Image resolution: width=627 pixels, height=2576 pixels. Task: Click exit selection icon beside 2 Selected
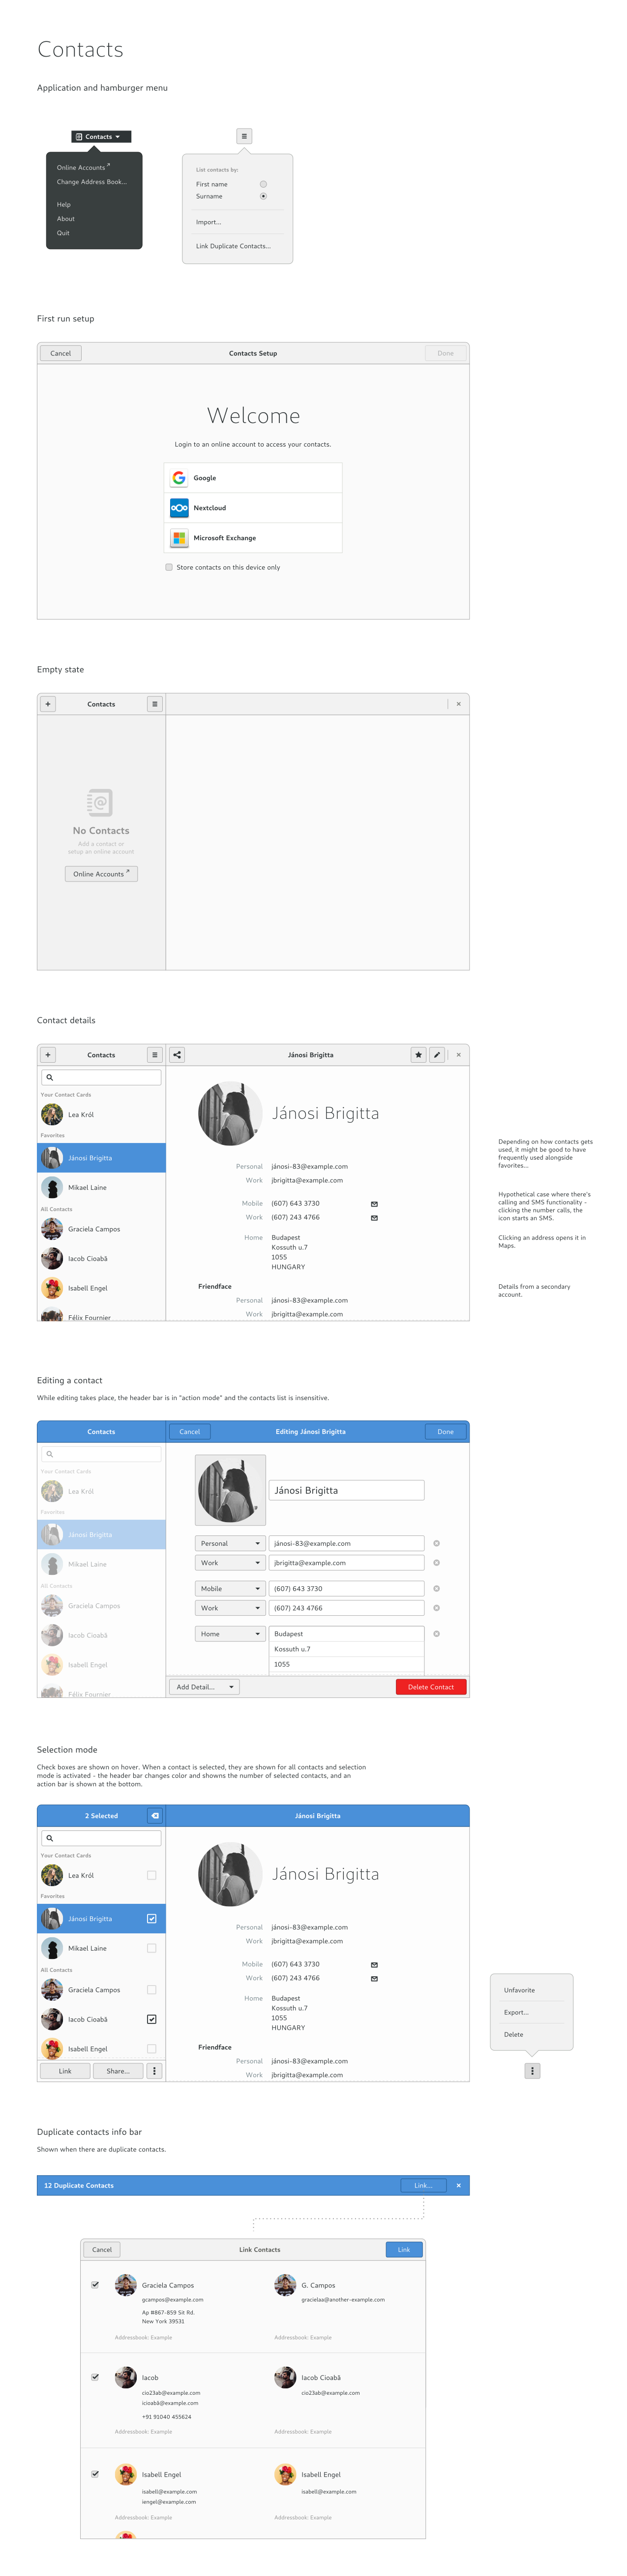155,1815
